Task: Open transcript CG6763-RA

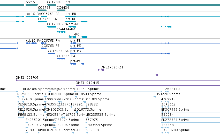Action: [47, 19]
